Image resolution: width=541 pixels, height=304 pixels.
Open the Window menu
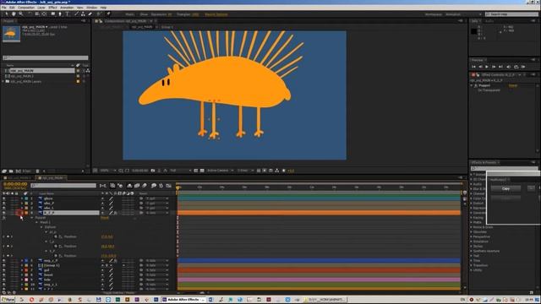pyautogui.click(x=92, y=8)
